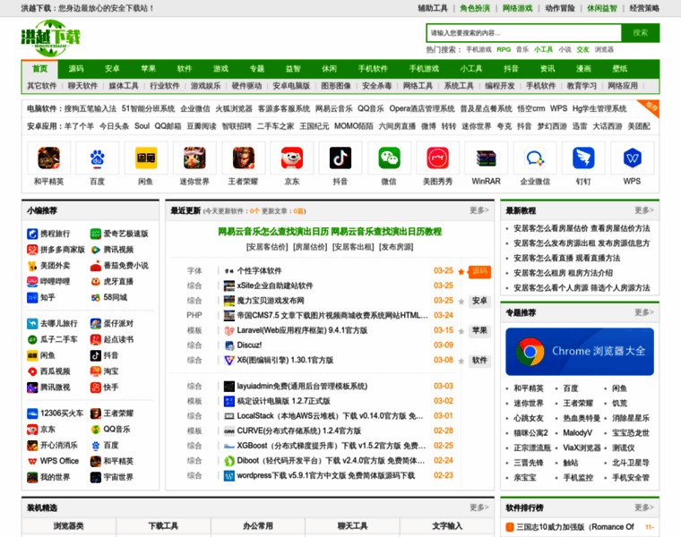Select the 聊天工具 tab in 装机精选
The width and height of the screenshot is (681, 537).
pos(353,526)
